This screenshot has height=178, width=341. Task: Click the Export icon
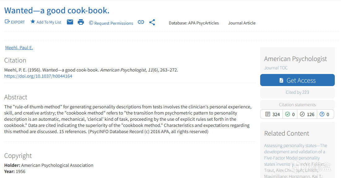(x=7, y=22)
